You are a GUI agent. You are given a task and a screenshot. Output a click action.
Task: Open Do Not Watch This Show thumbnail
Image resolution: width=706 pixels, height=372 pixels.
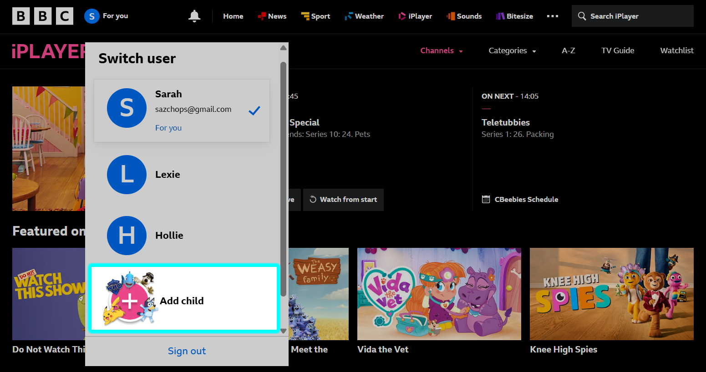(x=49, y=294)
